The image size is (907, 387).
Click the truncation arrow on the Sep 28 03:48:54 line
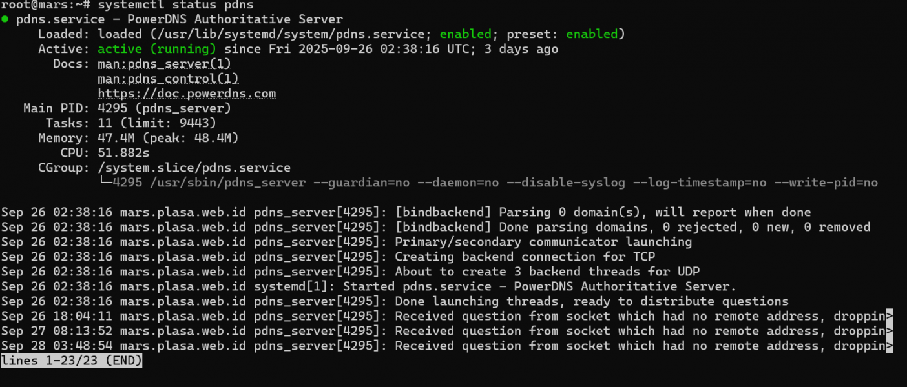pos(890,346)
